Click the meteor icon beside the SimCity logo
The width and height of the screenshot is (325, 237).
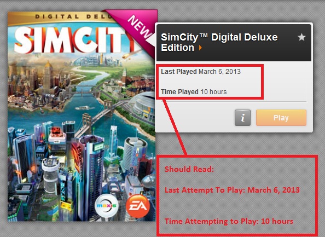[127, 55]
